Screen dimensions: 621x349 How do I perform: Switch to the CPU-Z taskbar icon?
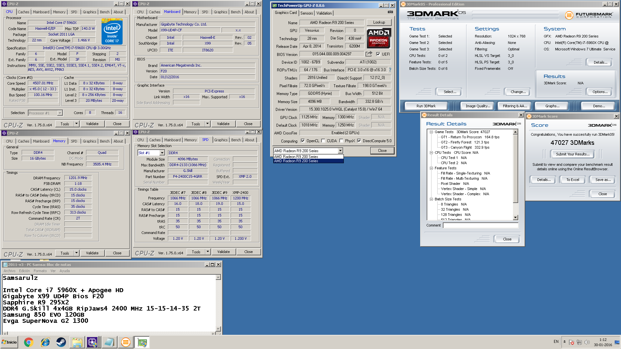pyautogui.click(x=93, y=342)
